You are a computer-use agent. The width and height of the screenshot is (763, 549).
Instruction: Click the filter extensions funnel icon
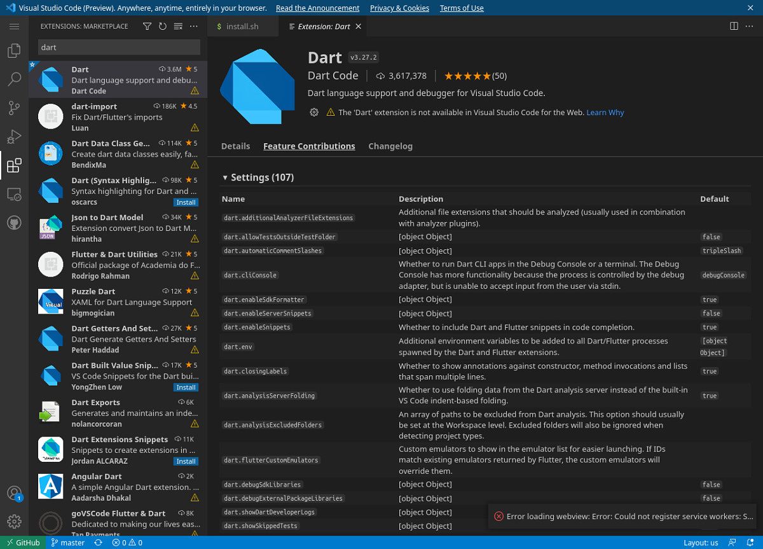147,27
